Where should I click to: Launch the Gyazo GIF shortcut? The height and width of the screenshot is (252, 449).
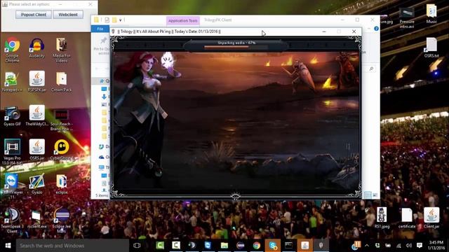(13, 116)
